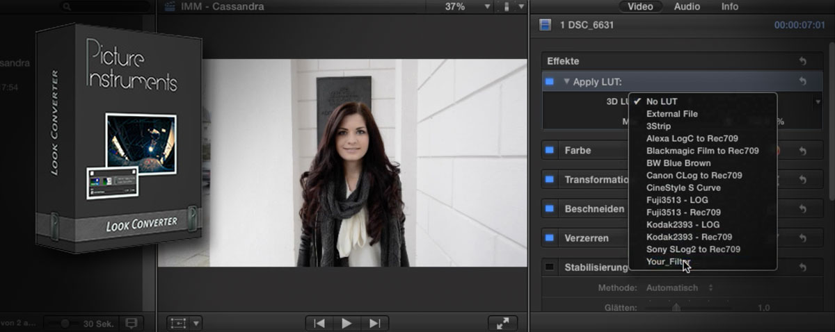835x332 pixels.
Task: Jump to the previous edit point
Action: [x=319, y=323]
